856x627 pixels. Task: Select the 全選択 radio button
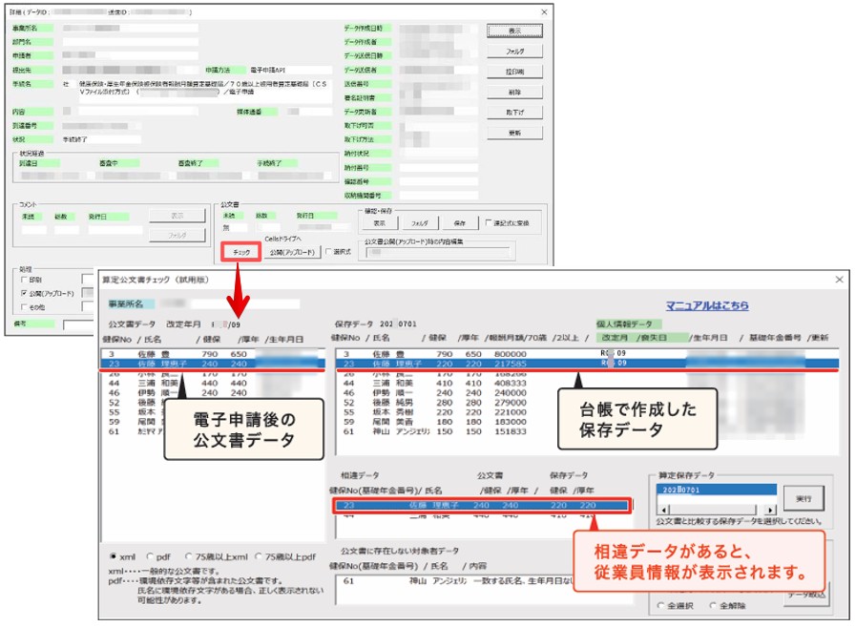click(660, 605)
